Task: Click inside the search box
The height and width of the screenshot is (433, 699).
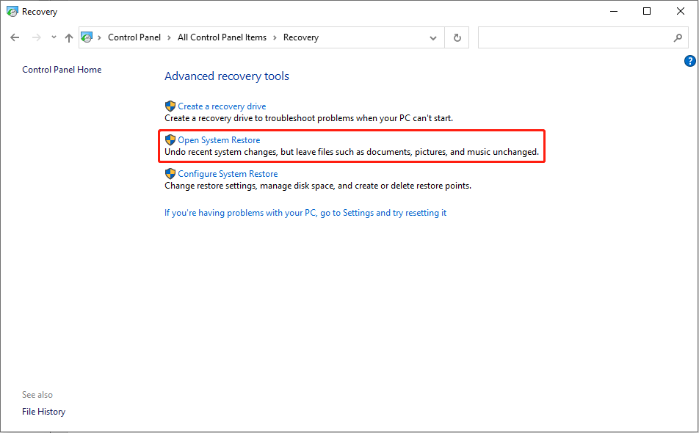Action: pos(580,37)
